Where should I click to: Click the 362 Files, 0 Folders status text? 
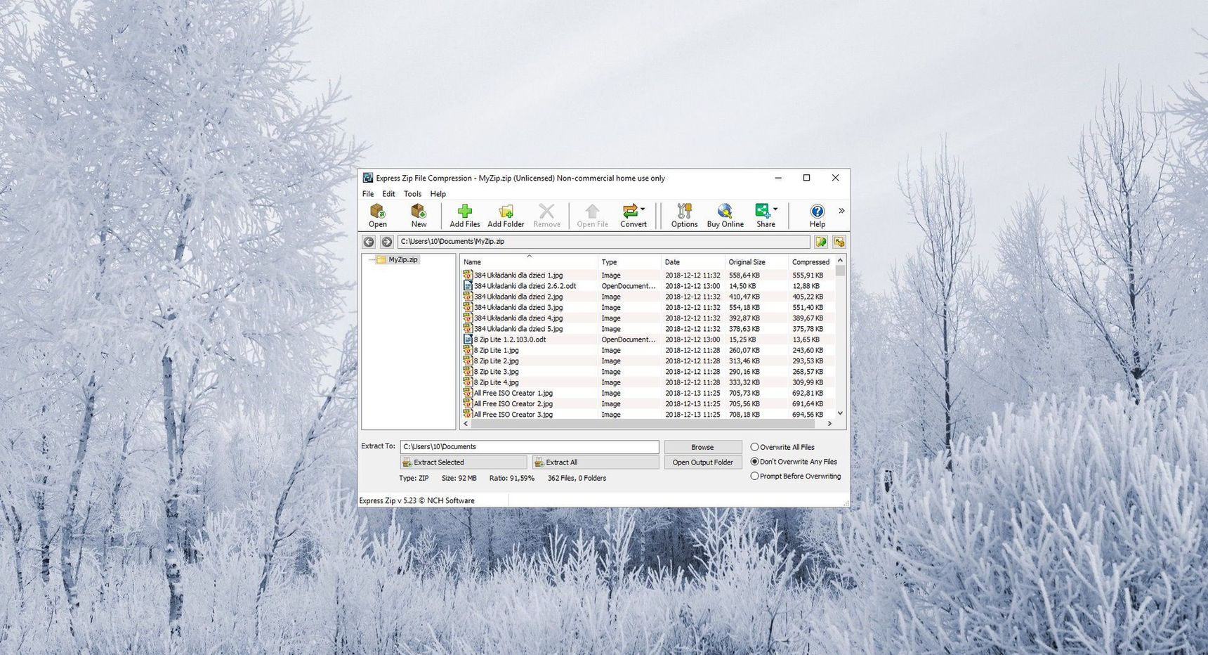[577, 478]
